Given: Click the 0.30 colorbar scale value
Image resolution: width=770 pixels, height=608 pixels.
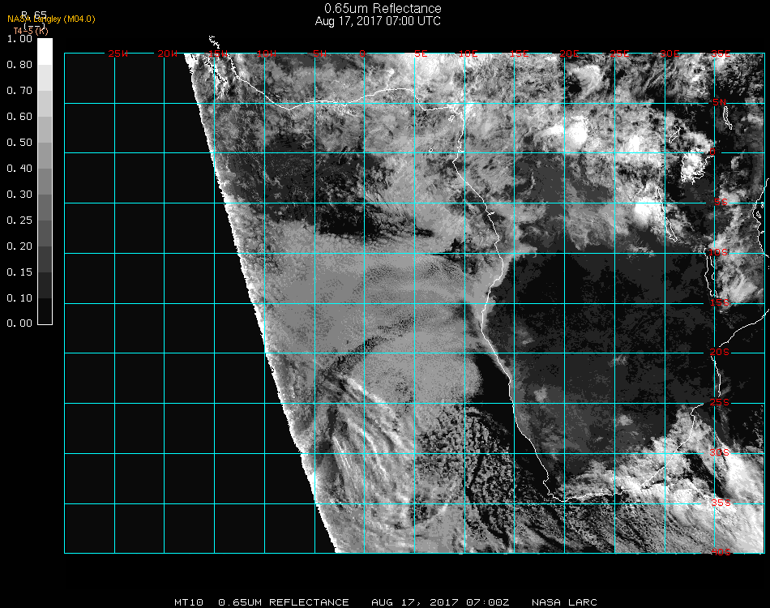Looking at the screenshot, I should (x=19, y=195).
